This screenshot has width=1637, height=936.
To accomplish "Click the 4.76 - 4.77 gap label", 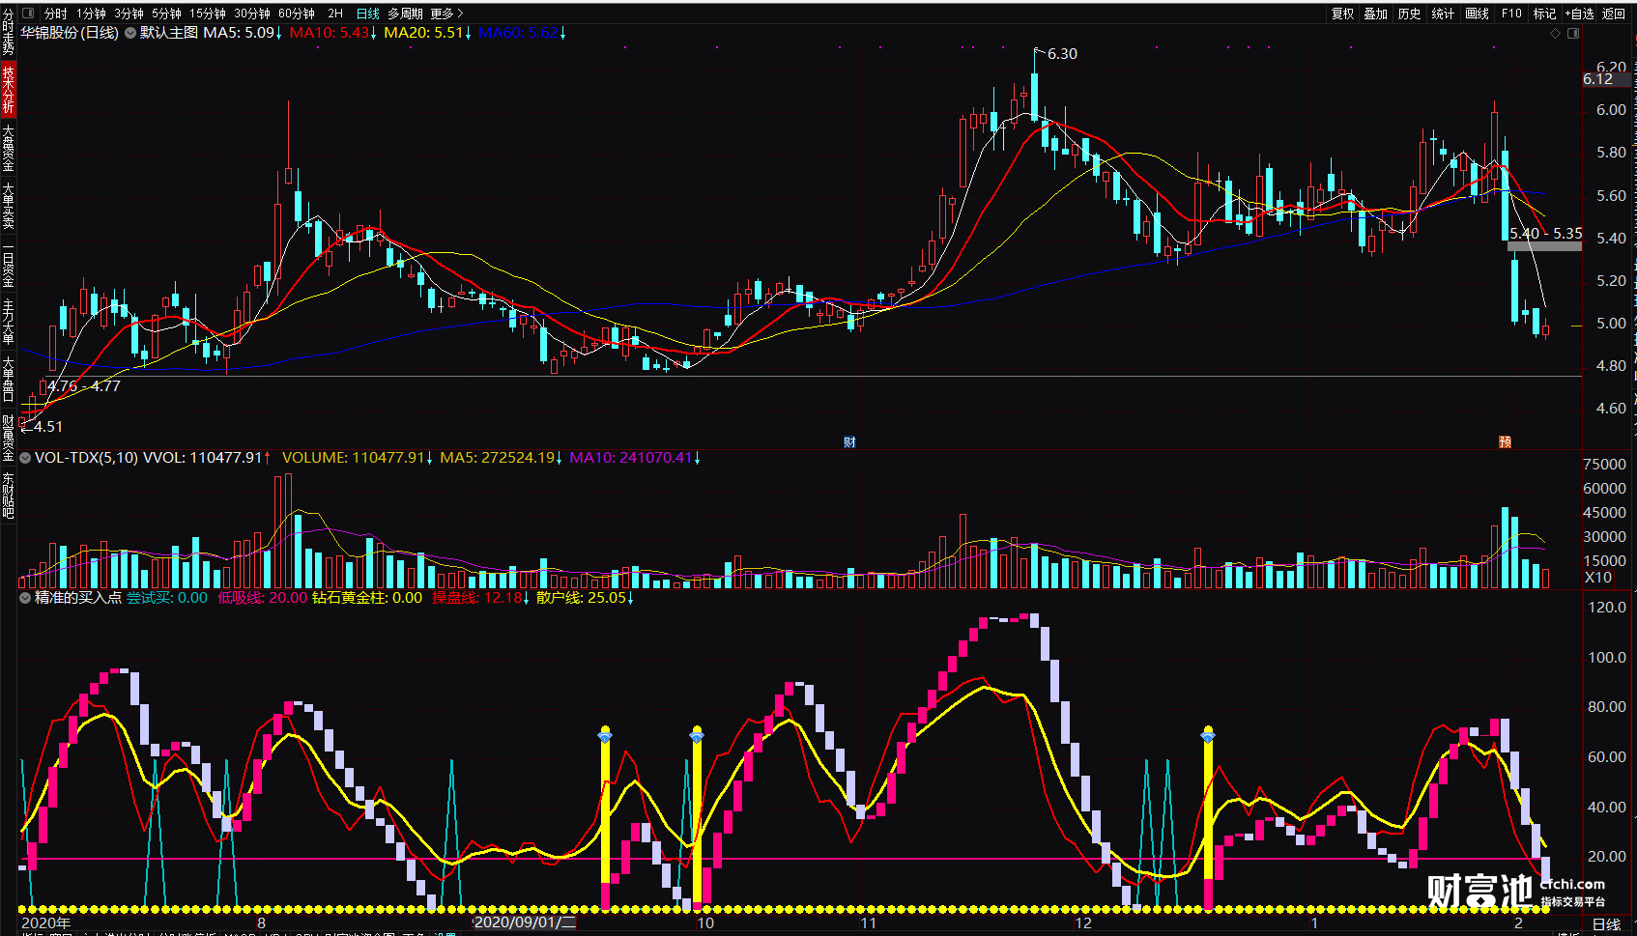I will click(x=84, y=386).
